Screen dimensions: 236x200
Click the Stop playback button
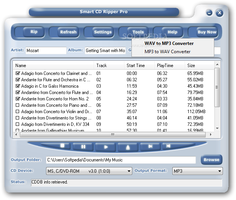62,146
